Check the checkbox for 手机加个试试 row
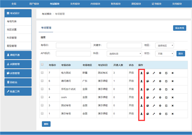Image resolution: width=192 pixels, height=135 pixels. pos(42,89)
